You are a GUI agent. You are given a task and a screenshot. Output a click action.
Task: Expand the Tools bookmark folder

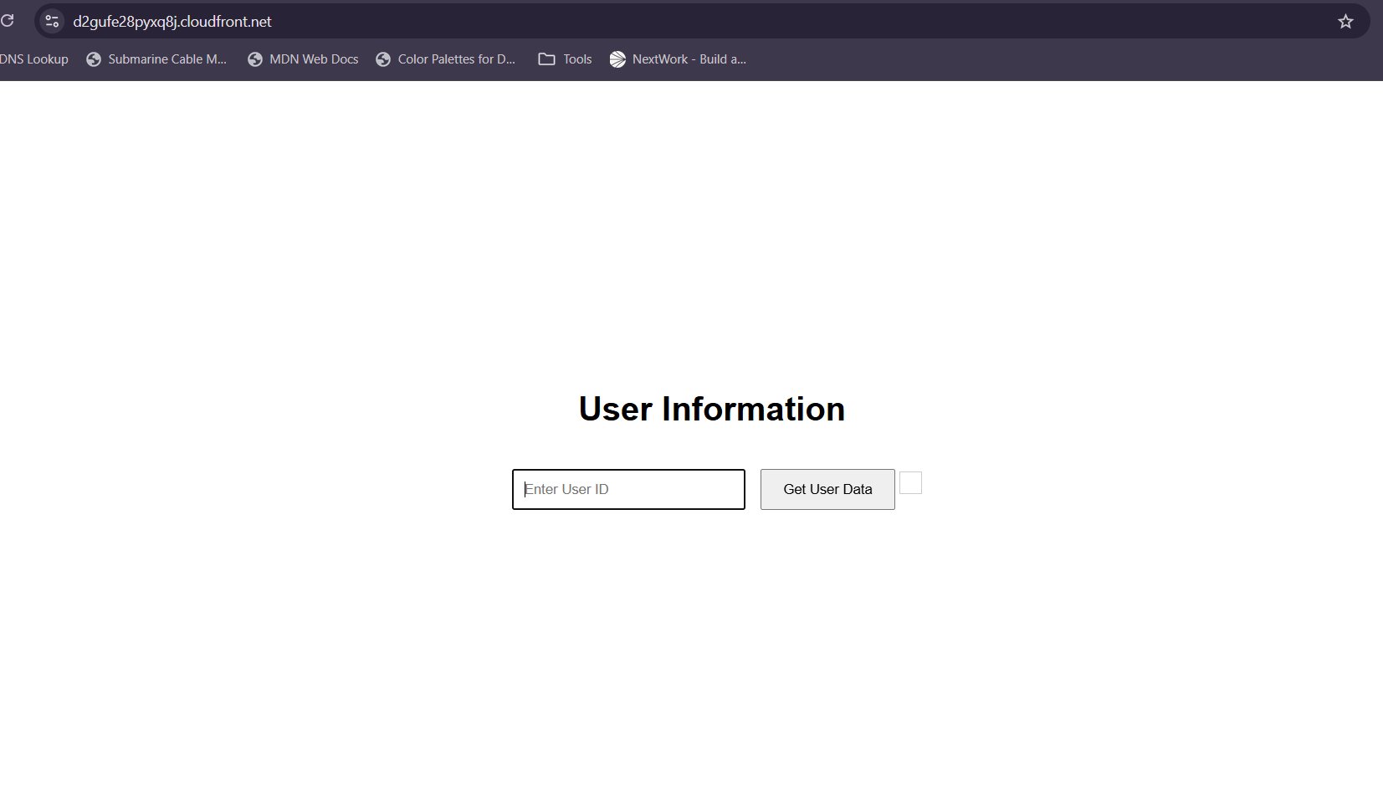click(x=566, y=59)
